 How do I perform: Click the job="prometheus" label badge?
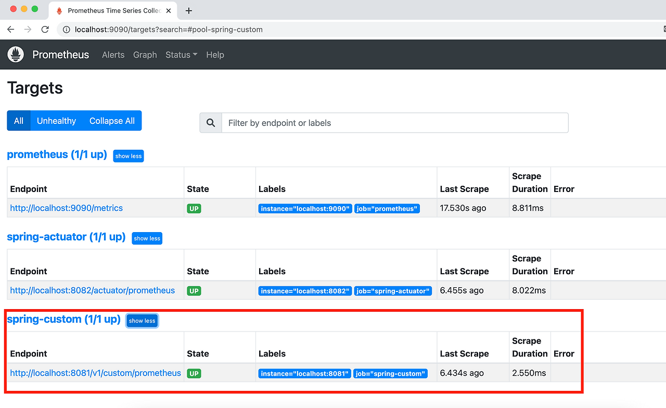(x=387, y=209)
